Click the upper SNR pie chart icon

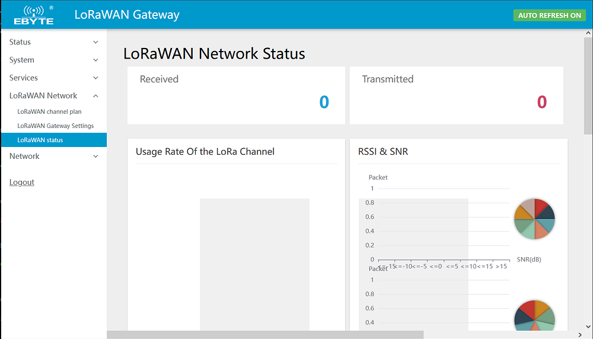pyautogui.click(x=534, y=219)
